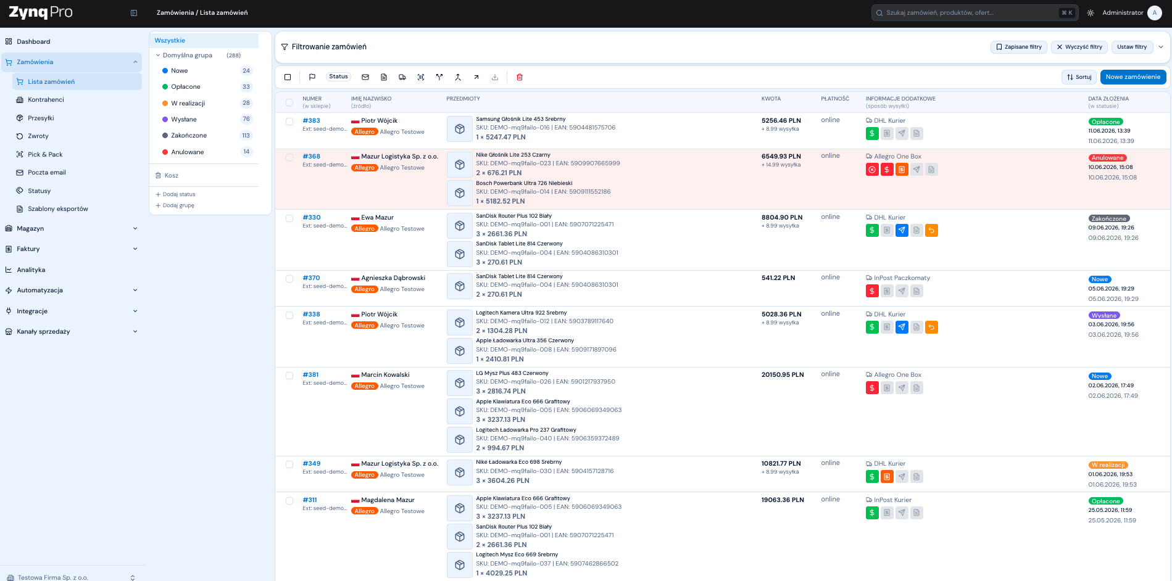Click the barcode scan icon in the toolbar
The width and height of the screenshot is (1172, 581).
pyautogui.click(x=421, y=77)
